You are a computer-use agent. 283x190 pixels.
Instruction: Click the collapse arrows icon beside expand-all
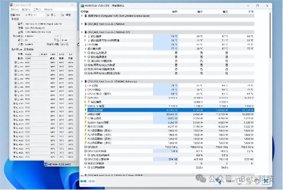pos(92,181)
